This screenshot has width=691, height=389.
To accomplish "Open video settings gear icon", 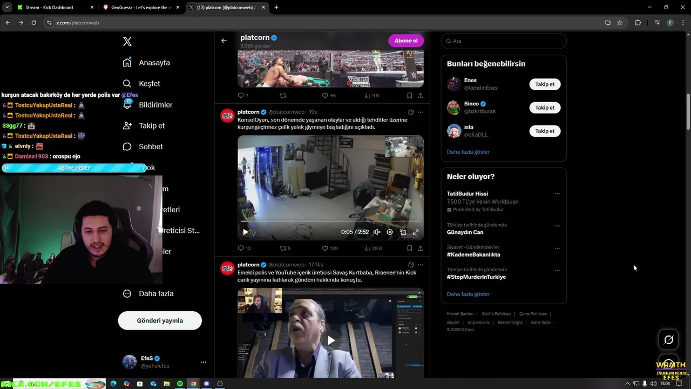I will click(390, 232).
